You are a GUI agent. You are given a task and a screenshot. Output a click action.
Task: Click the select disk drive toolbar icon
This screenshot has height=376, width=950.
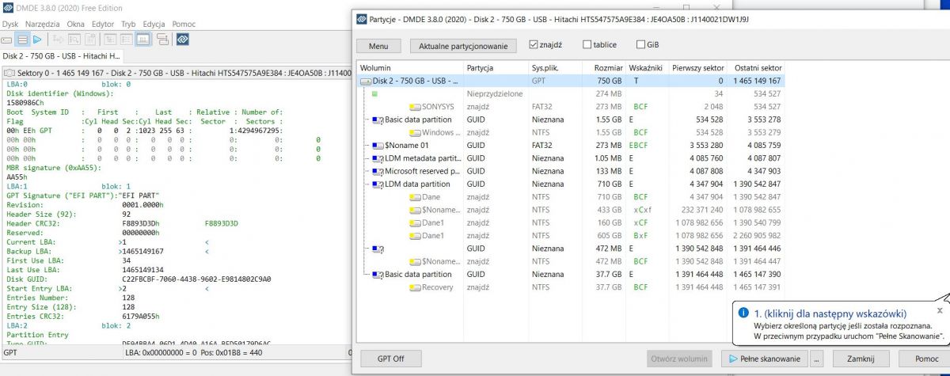7,39
